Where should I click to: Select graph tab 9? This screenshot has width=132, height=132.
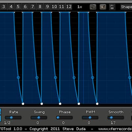pos(47,7)
